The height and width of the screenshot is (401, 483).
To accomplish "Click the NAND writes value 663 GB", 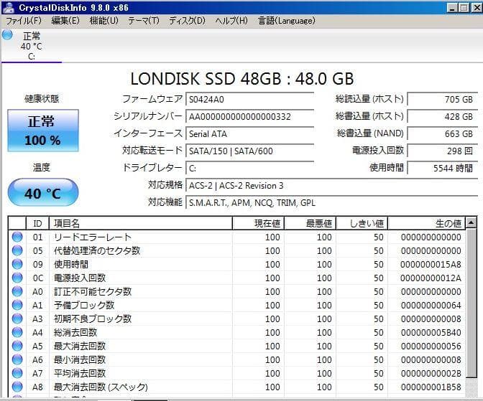I will pos(442,133).
